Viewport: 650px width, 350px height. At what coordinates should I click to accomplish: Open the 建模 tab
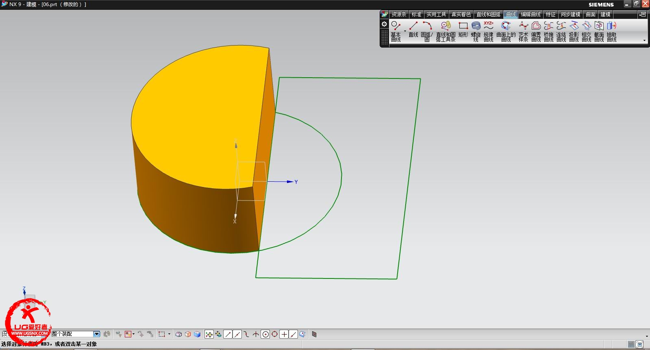click(x=606, y=14)
